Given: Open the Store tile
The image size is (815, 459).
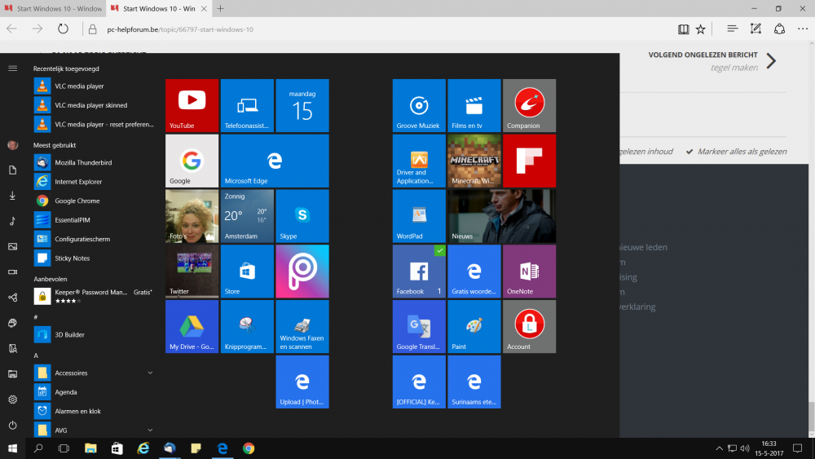Looking at the screenshot, I should point(247,271).
